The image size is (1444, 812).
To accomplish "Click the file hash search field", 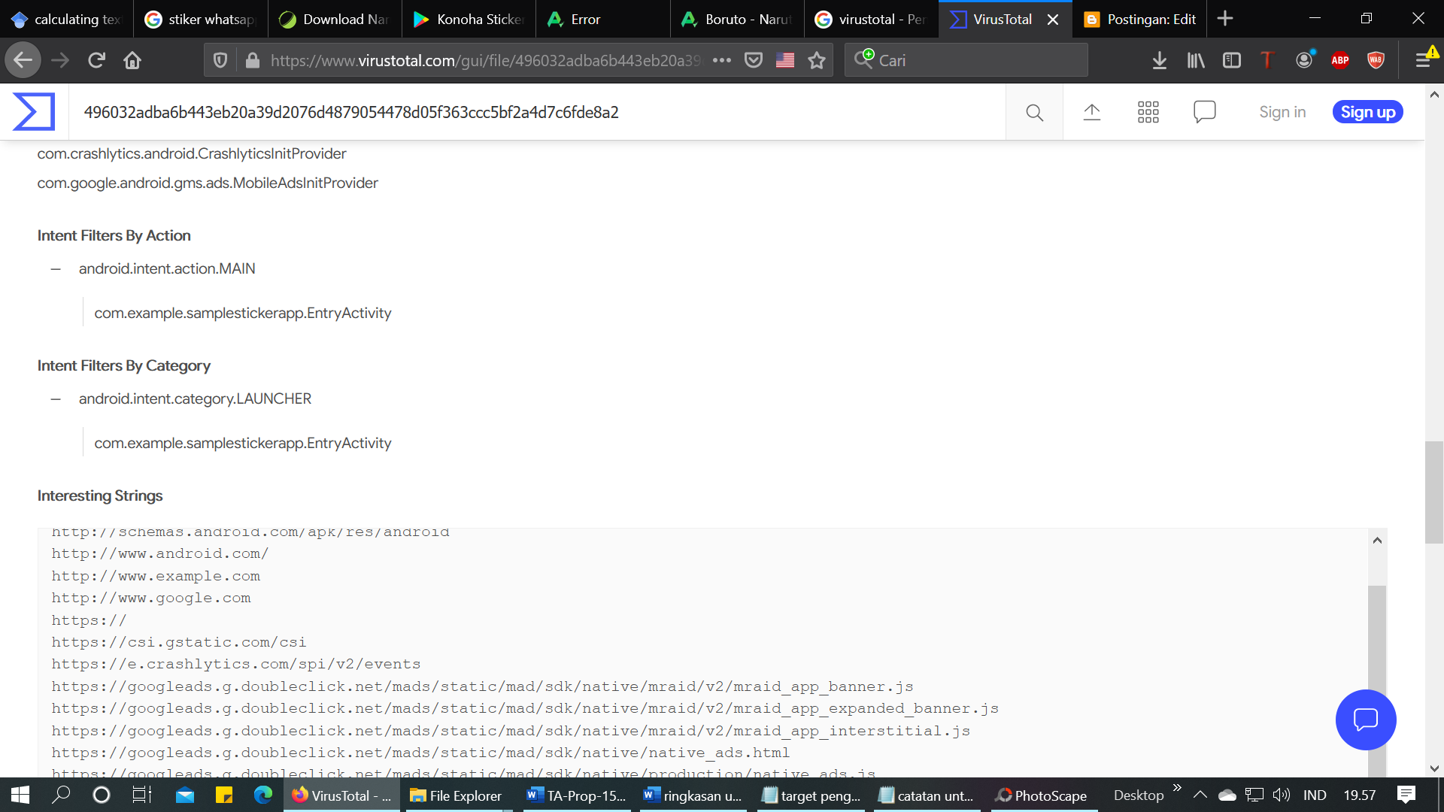I will pyautogui.click(x=526, y=113).
